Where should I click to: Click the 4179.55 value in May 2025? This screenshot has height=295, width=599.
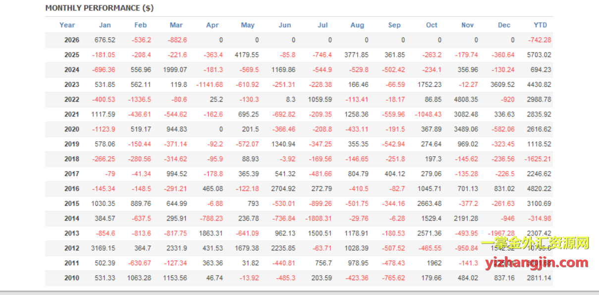(x=247, y=55)
